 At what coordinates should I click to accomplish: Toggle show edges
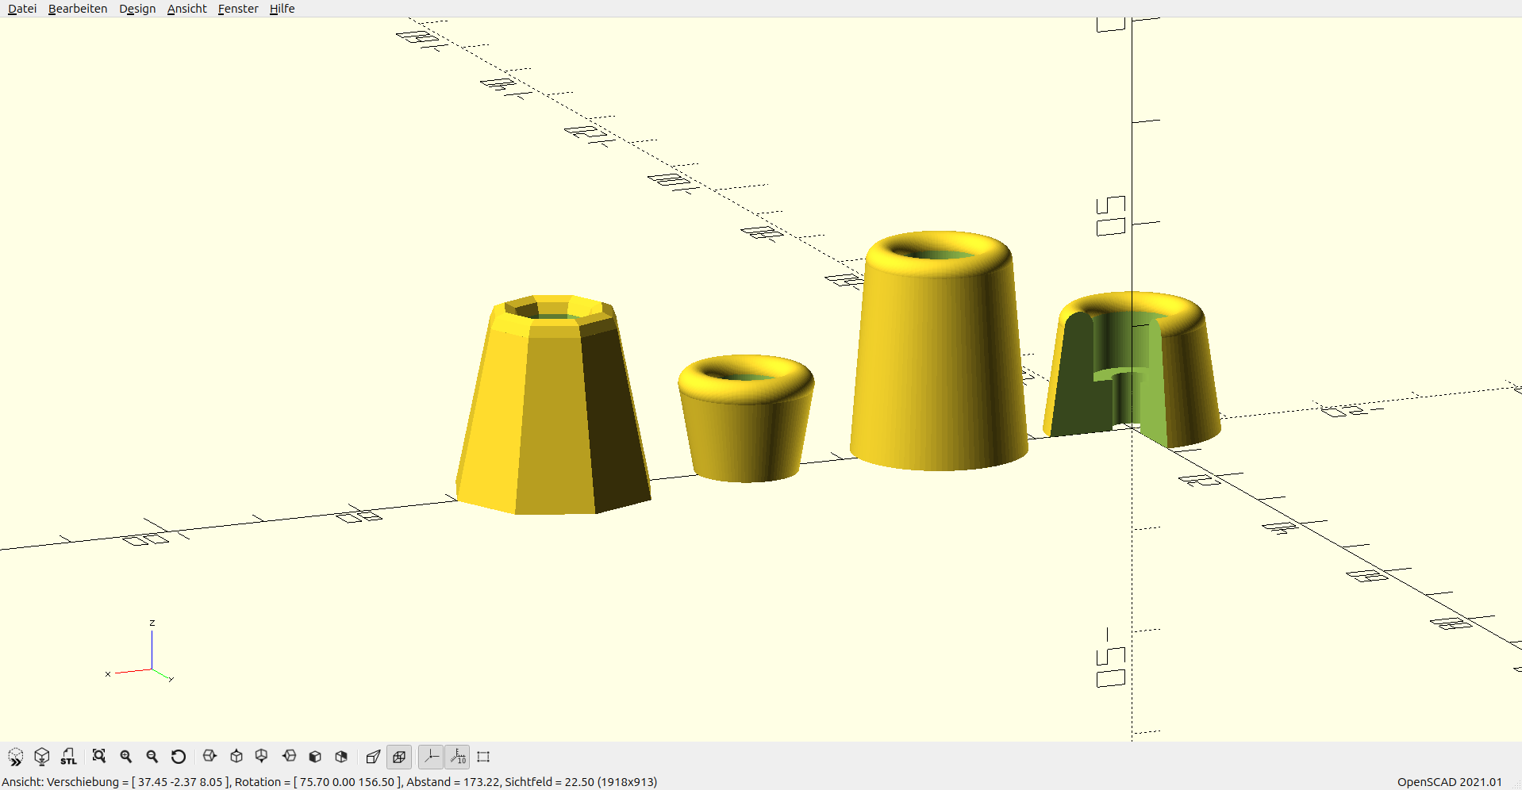point(483,757)
